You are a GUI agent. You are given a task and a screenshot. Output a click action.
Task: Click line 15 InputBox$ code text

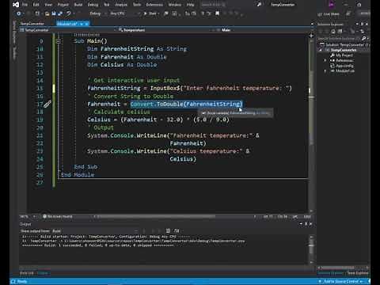click(x=189, y=88)
